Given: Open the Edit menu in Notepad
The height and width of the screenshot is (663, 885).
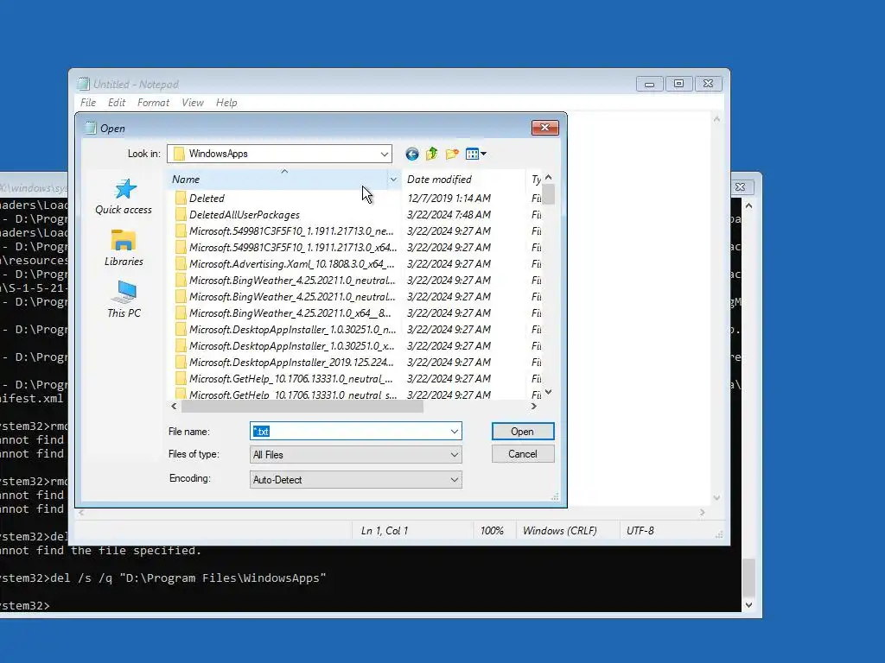Looking at the screenshot, I should [117, 103].
